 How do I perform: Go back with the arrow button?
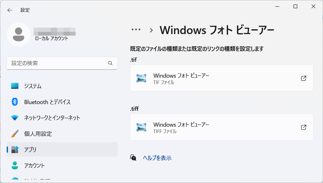[10, 10]
